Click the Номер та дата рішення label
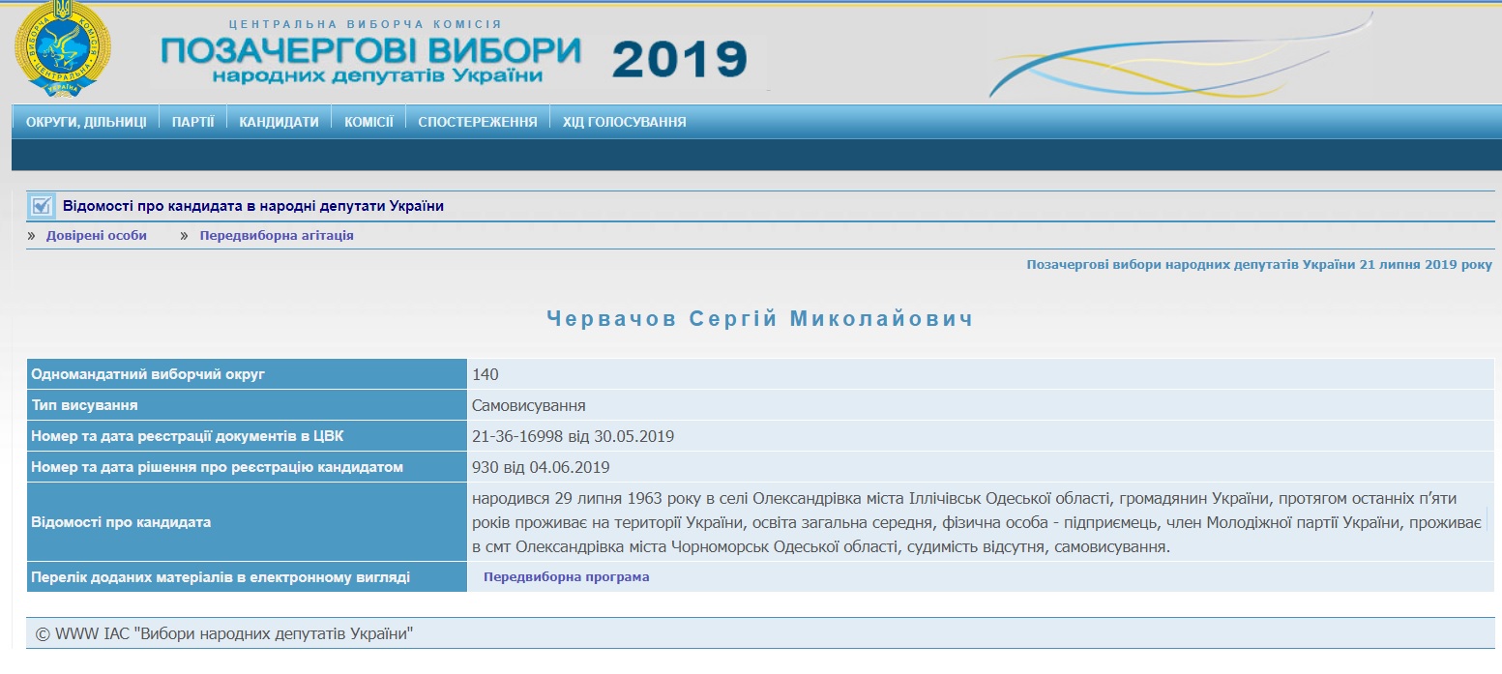 247,467
